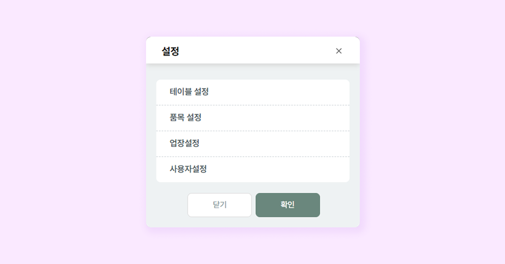Image resolution: width=505 pixels, height=264 pixels.
Task: Dismiss the settings modal using the X
Action: [x=339, y=51]
